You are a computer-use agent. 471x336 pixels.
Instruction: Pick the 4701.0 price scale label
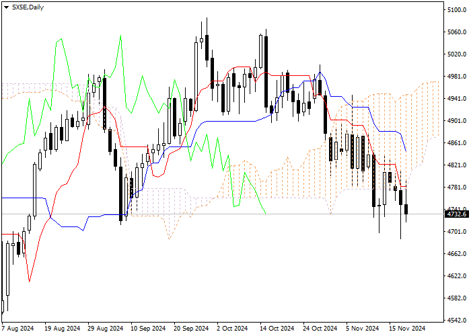pos(457,232)
